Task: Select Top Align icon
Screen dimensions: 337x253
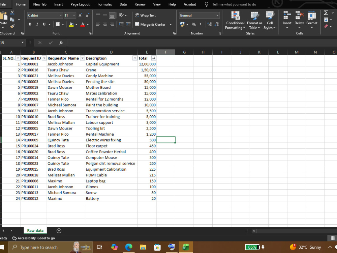Action: (x=98, y=15)
